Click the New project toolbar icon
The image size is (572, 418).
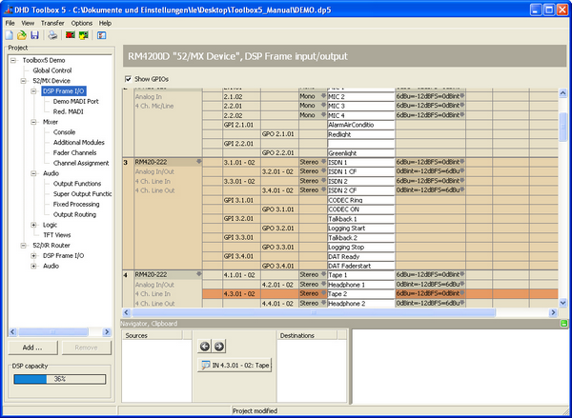pos(9,35)
